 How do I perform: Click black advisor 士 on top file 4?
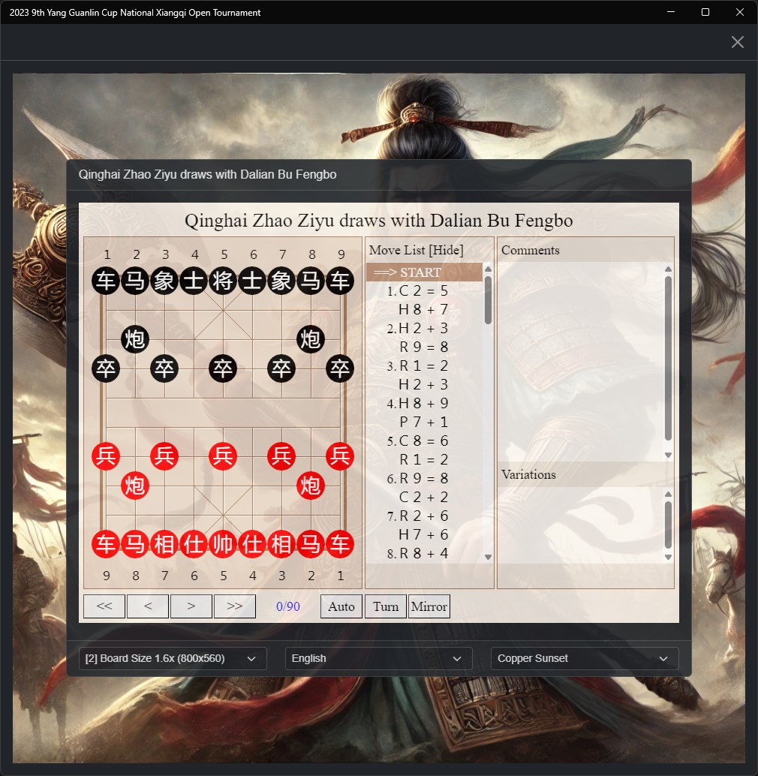(194, 281)
